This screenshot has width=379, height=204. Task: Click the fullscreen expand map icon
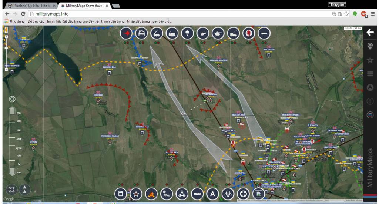[x=12, y=190]
